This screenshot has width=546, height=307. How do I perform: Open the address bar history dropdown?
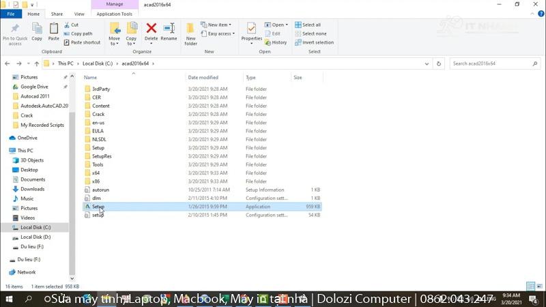427,63
